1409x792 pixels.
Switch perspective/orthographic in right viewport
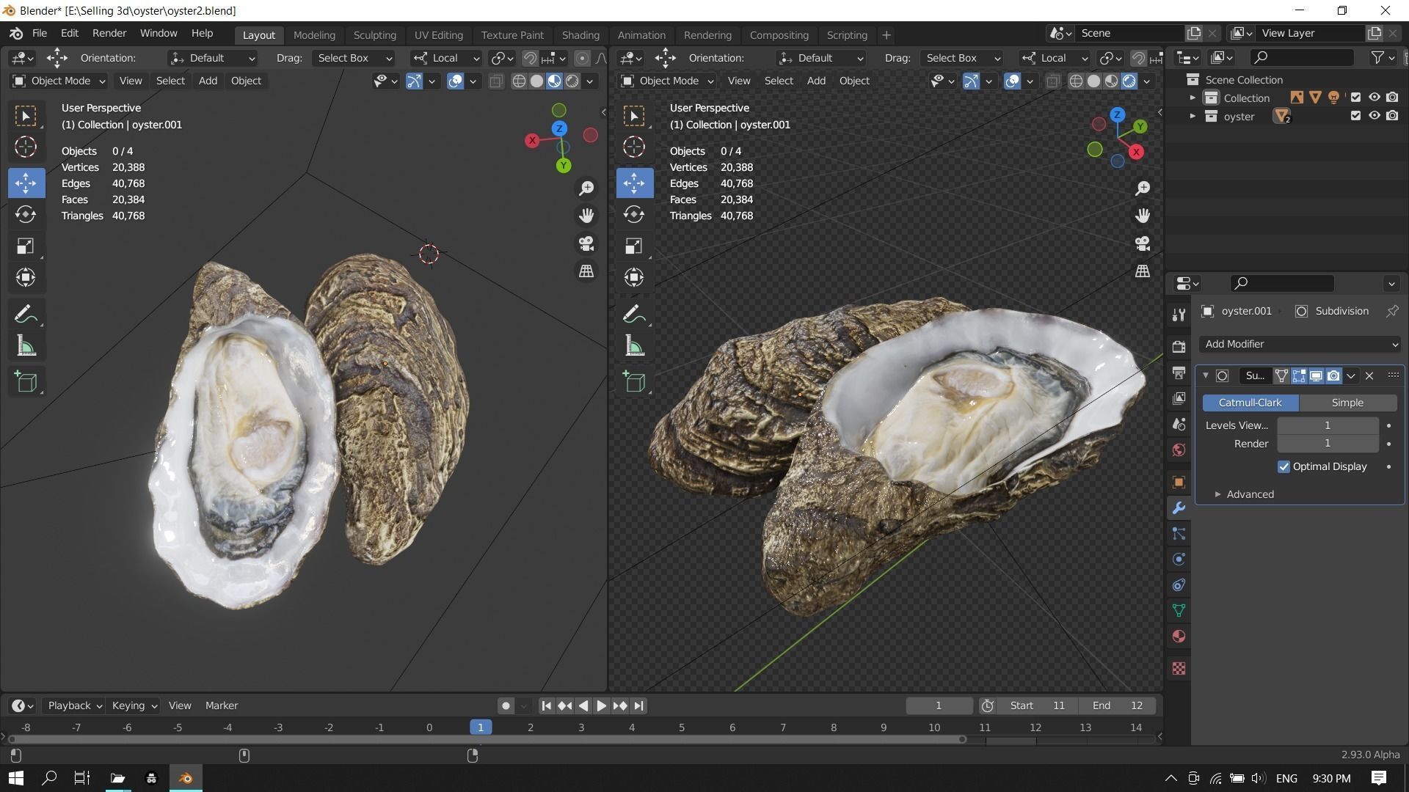point(1143,271)
